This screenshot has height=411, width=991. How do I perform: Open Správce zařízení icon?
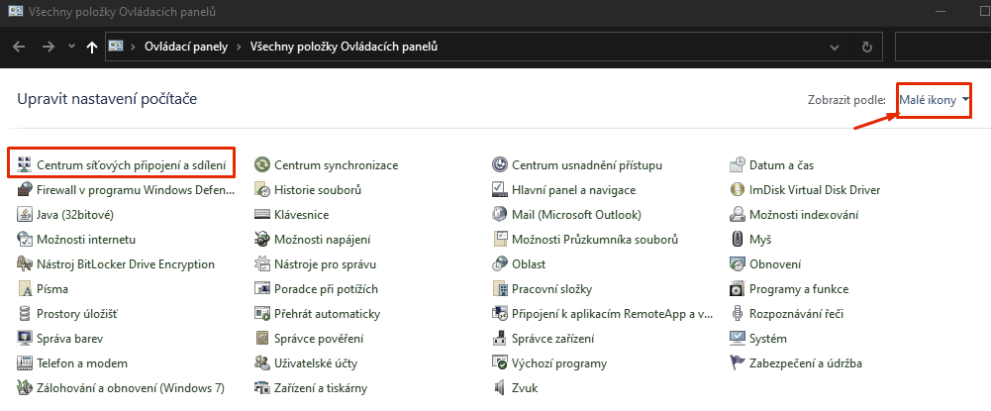click(500, 339)
